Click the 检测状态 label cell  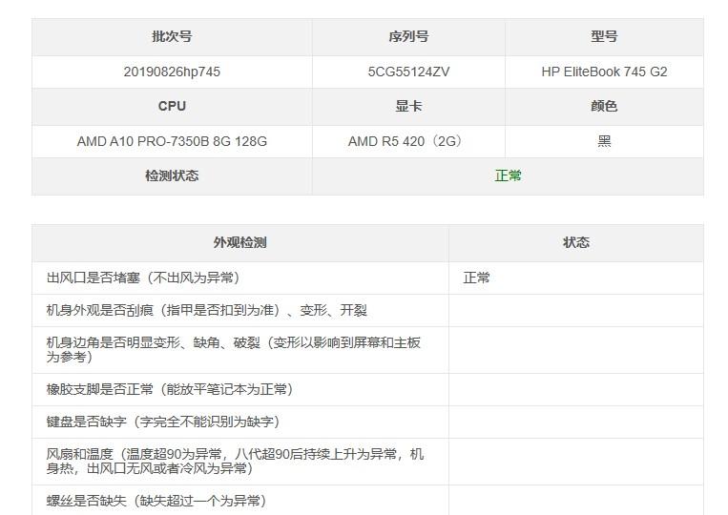172,175
